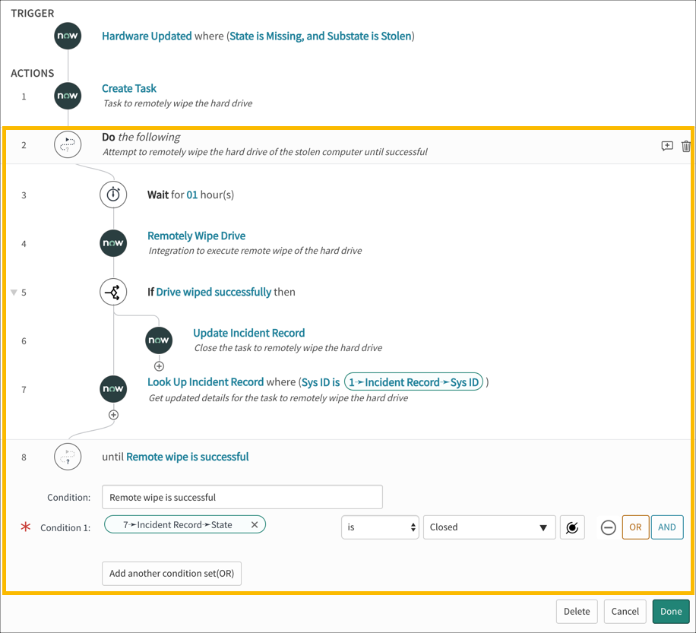
Task: Click the plus icon below Update Incident Record
Action: [159, 366]
